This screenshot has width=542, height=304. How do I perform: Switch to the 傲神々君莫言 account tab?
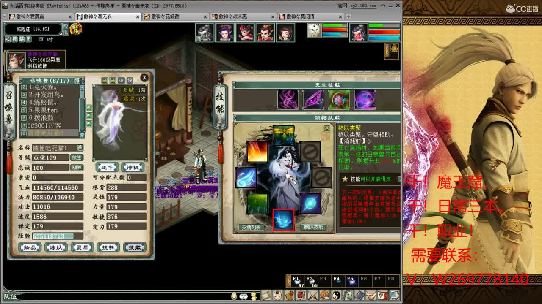coord(40,16)
